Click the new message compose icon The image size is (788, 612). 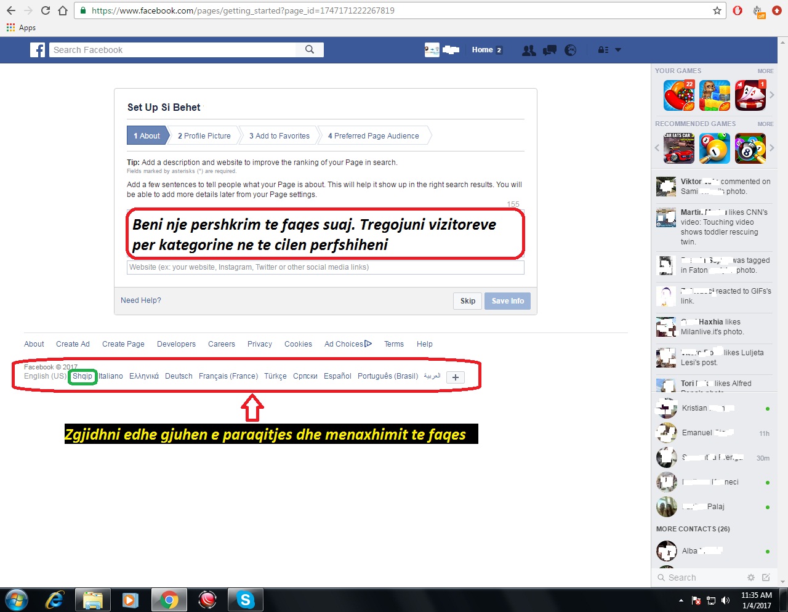tap(766, 578)
